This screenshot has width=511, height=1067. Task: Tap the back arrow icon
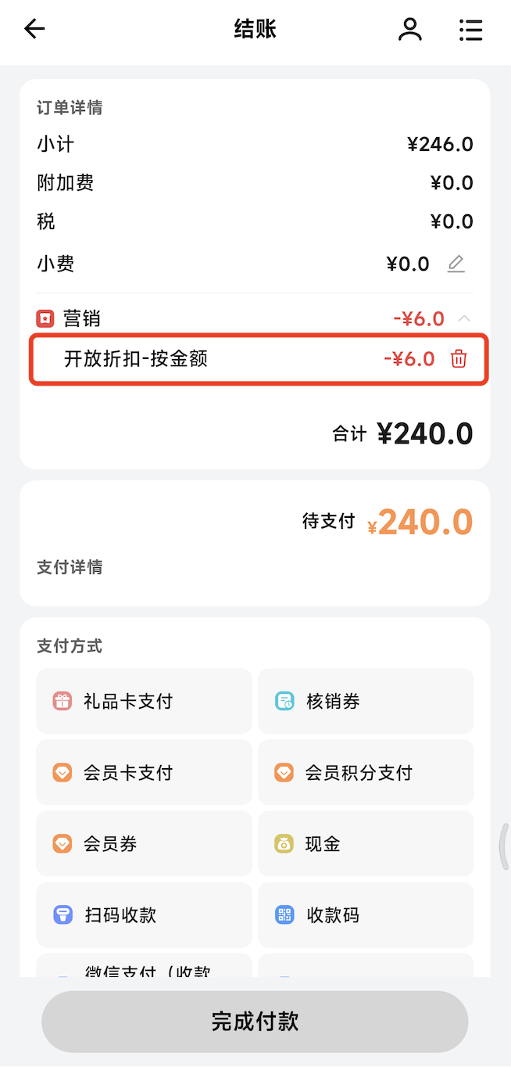(34, 30)
